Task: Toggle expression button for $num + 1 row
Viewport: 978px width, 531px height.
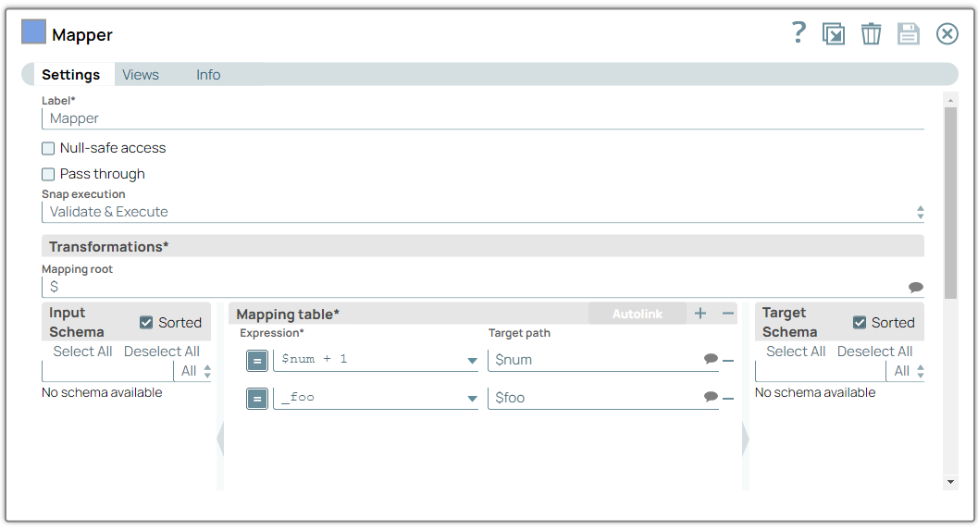Action: (x=257, y=360)
